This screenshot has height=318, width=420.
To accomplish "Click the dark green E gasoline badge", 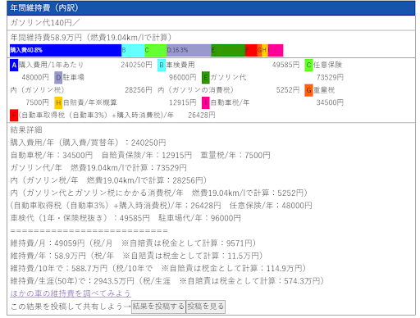I will point(206,78).
